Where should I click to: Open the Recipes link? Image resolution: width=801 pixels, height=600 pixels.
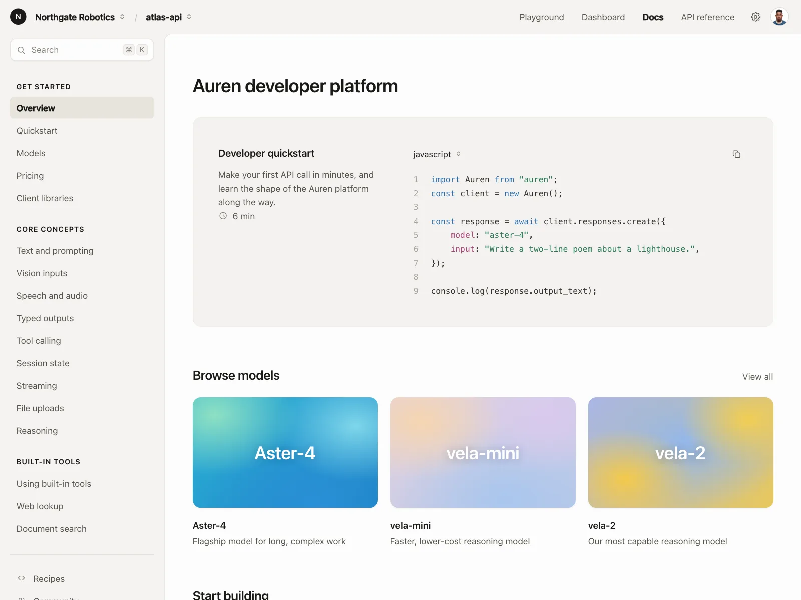[x=49, y=579]
